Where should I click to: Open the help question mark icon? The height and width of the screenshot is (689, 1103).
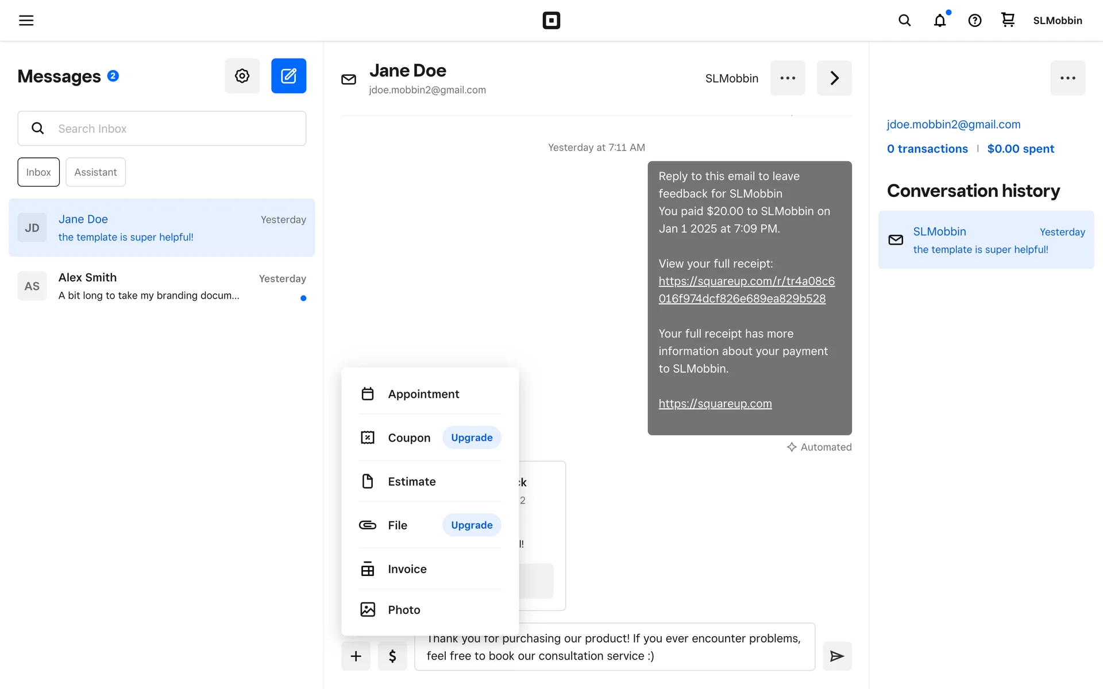click(974, 21)
